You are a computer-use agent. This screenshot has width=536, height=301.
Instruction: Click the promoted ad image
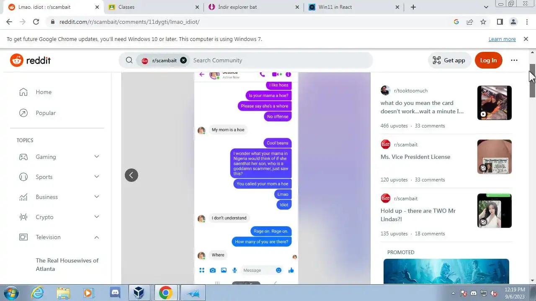tap(446, 271)
